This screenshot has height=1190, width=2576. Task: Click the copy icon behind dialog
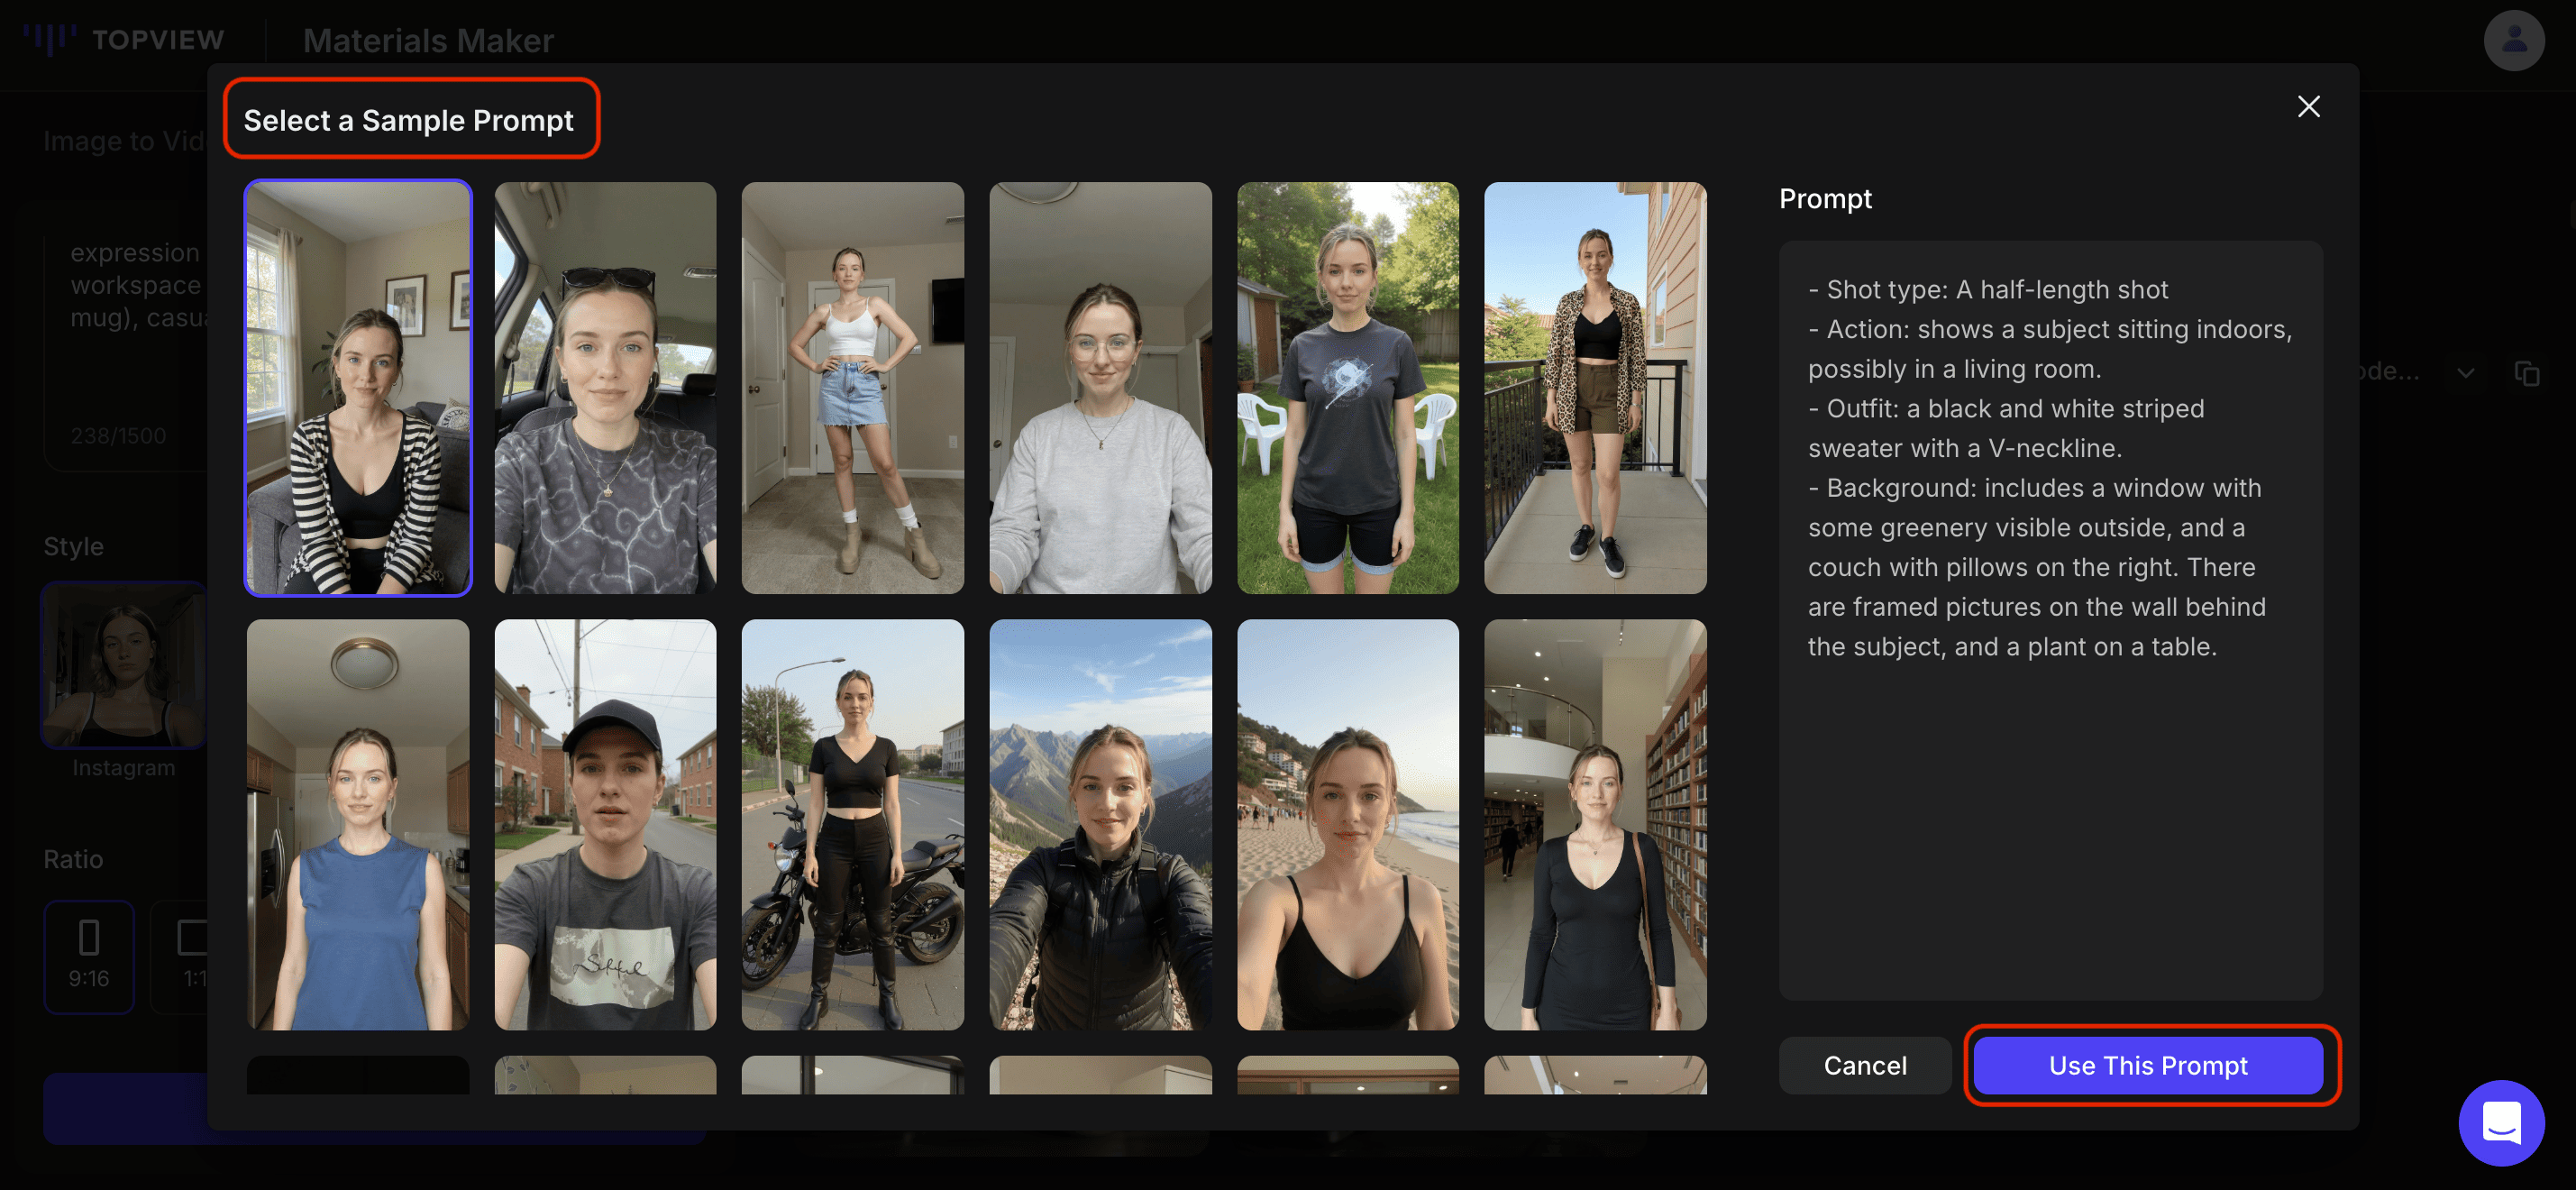click(2526, 373)
